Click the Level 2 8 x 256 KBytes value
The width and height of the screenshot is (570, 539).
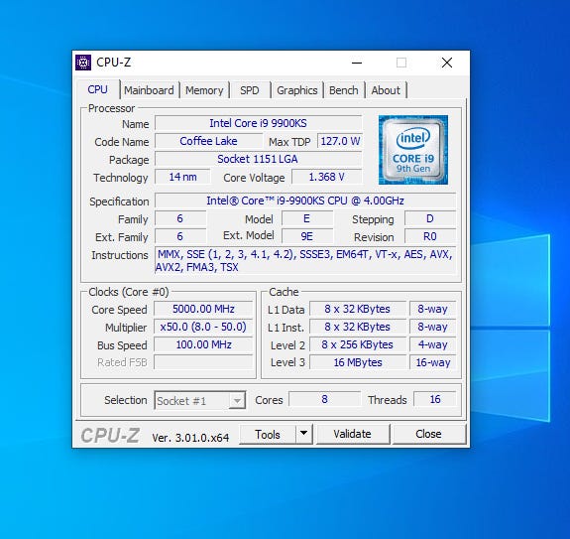coord(358,344)
